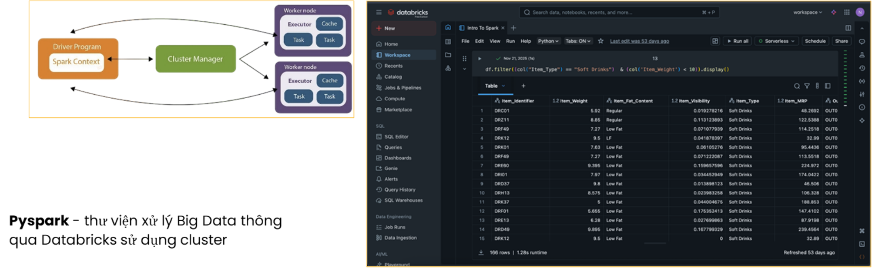Open the workspace switcher dropdown

(x=807, y=12)
